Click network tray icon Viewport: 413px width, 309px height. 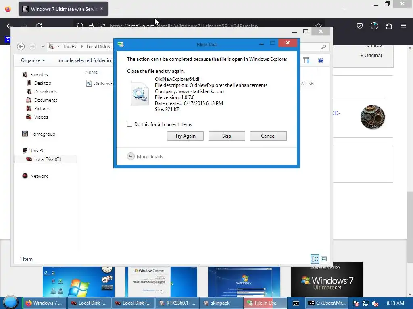click(365, 303)
